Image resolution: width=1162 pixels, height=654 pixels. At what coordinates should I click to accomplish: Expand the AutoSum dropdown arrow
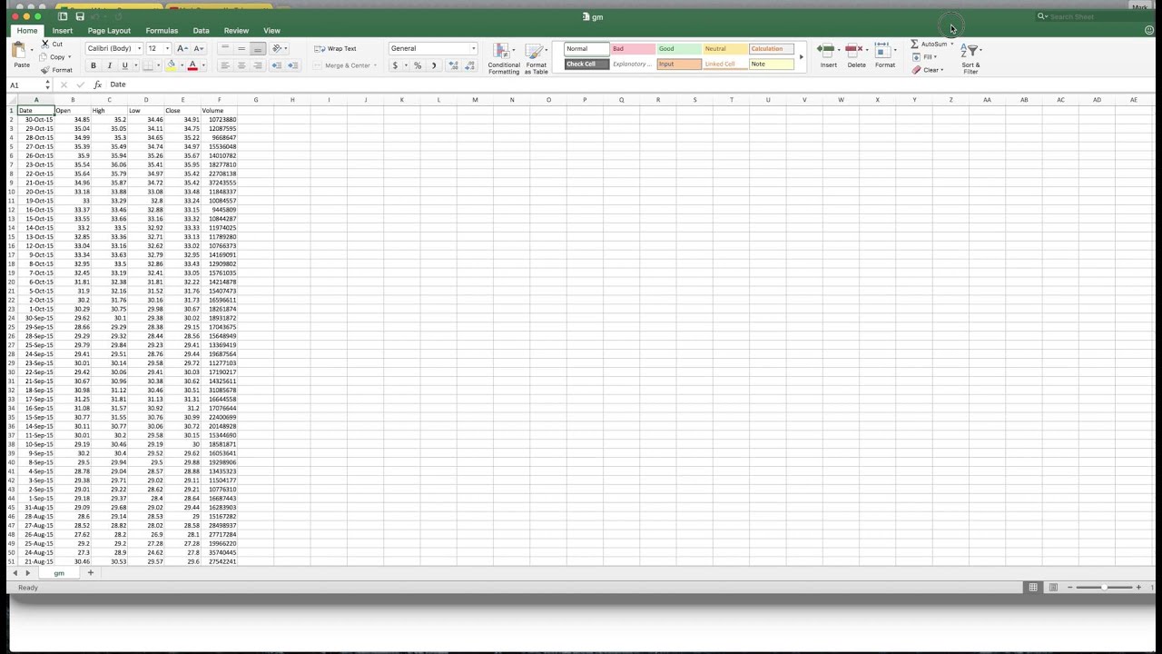click(x=951, y=44)
